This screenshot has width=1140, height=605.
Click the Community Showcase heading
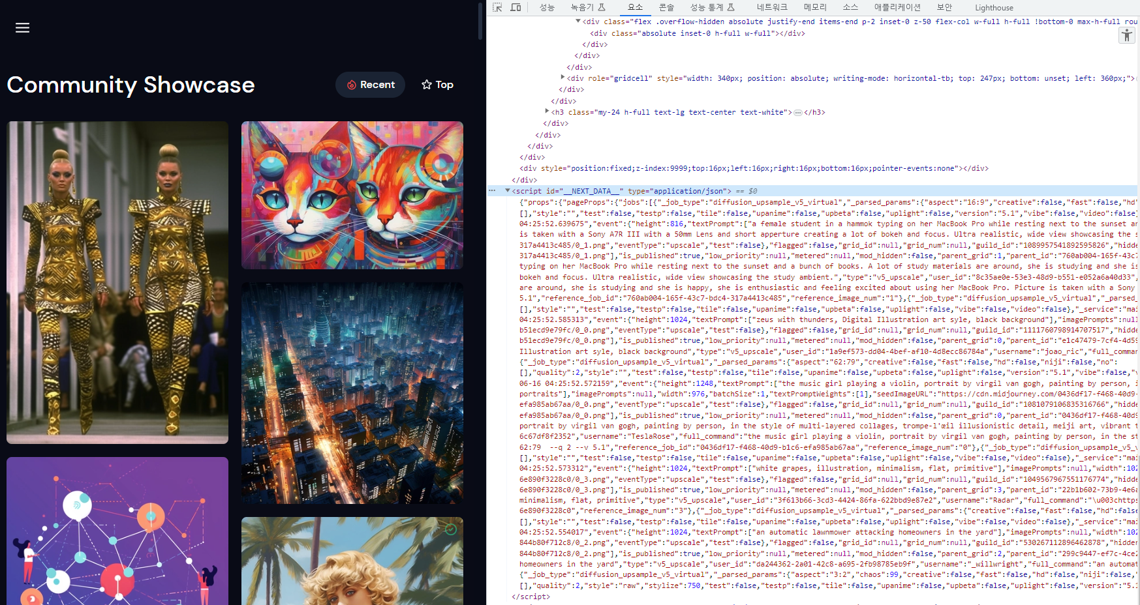pyautogui.click(x=131, y=85)
